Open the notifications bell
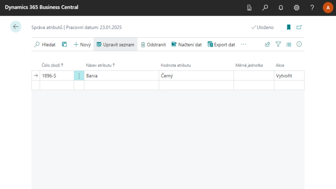The image size is (336, 189). point(281,8)
